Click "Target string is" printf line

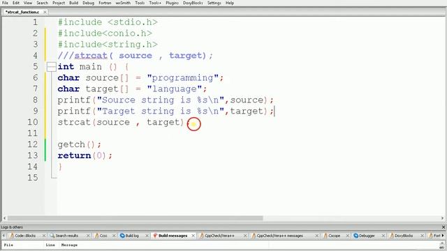click(166, 112)
